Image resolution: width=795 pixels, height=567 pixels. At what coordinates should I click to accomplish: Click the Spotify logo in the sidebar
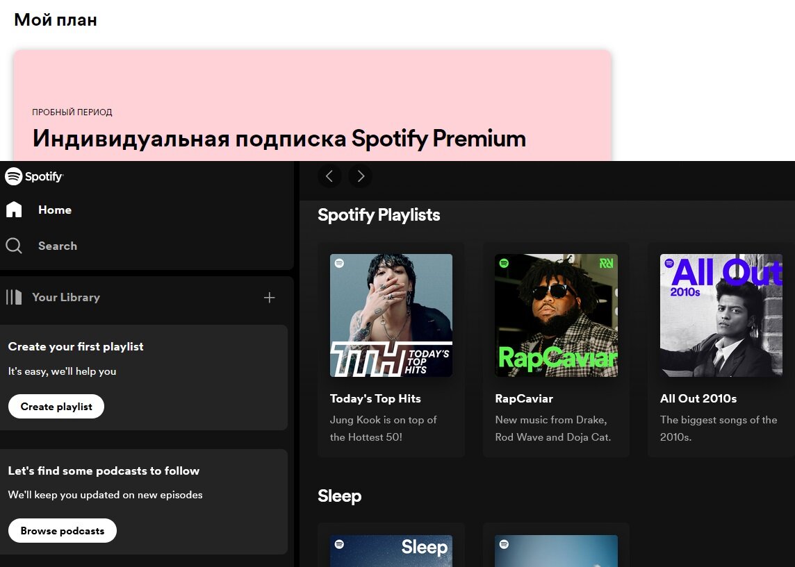[x=34, y=176]
